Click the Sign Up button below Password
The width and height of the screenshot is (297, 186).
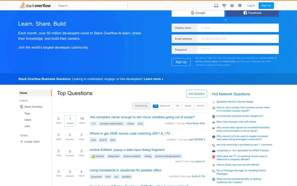(x=181, y=62)
